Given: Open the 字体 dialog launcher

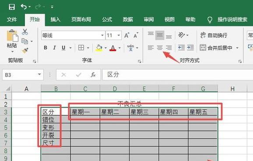Looking at the screenshot, I should pos(140,61).
